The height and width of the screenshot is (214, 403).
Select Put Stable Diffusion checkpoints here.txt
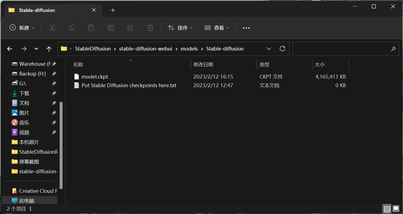coord(129,85)
